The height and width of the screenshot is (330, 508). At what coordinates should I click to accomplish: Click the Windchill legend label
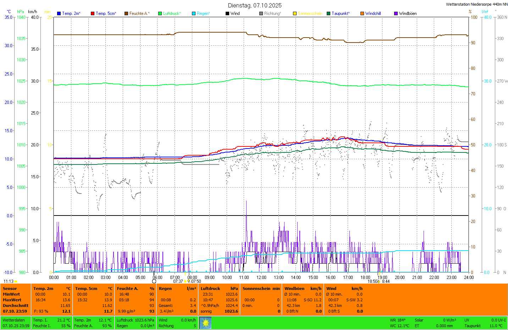373,13
